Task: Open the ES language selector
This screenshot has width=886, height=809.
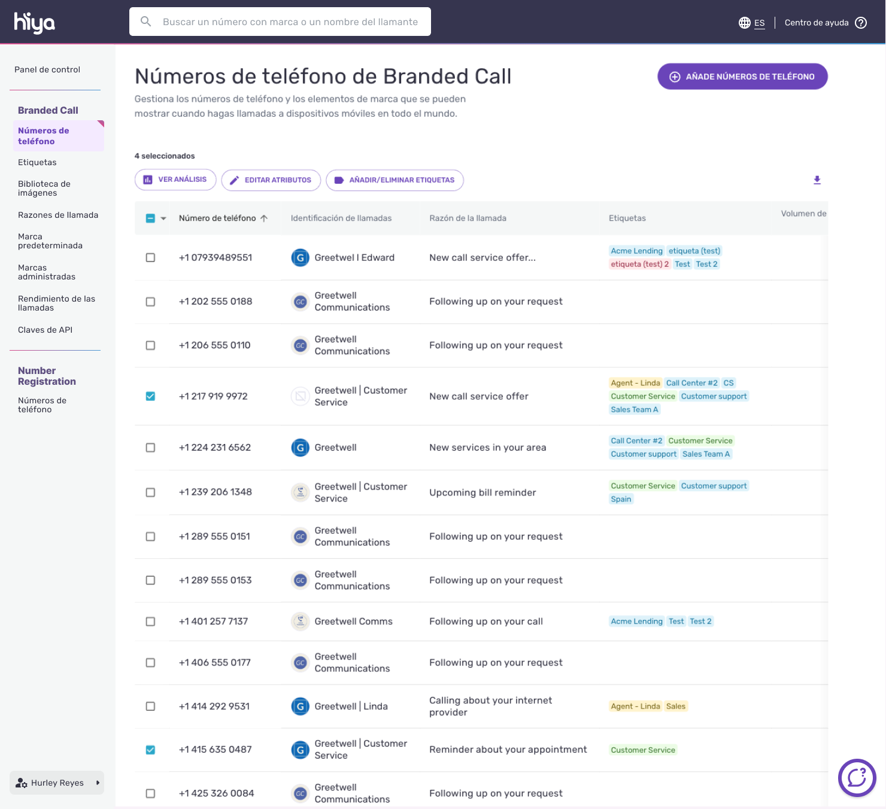Action: click(759, 23)
